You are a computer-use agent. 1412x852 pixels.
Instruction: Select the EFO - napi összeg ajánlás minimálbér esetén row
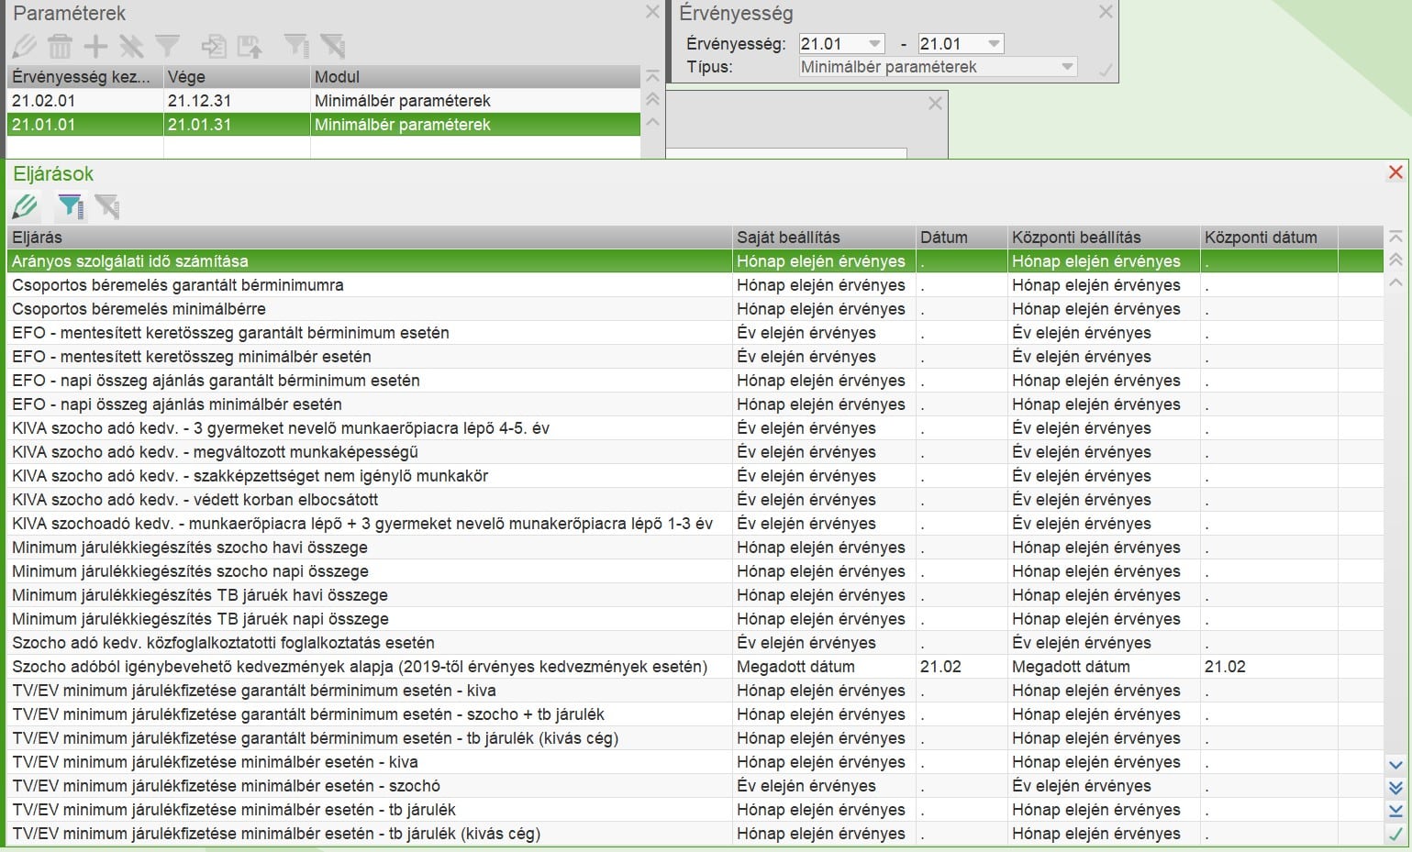(x=367, y=404)
